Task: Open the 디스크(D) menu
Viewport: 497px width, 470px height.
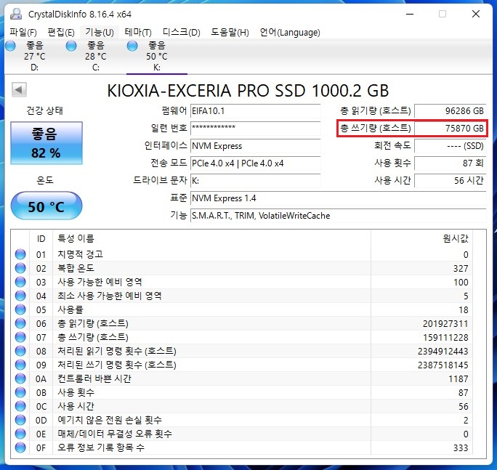Action: point(182,33)
